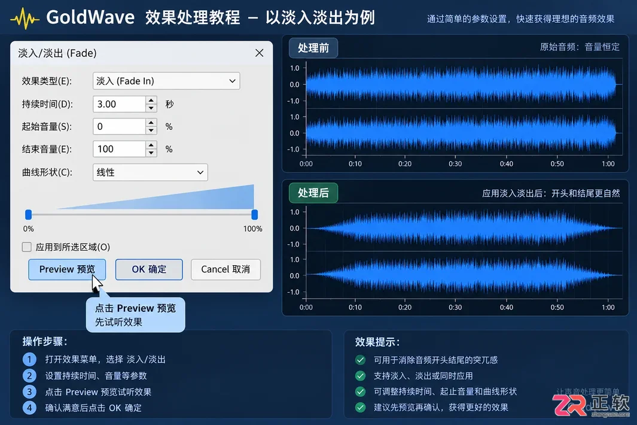
Task: Increase 起始音量 with the up arrow
Action: coord(151,123)
